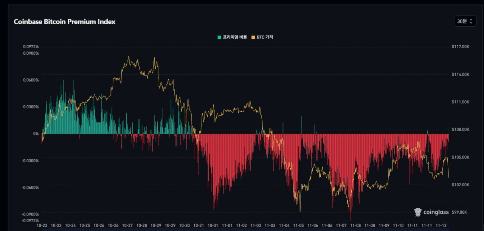
Task: Click the BTC 가격 legend label
Action: [x=264, y=37]
